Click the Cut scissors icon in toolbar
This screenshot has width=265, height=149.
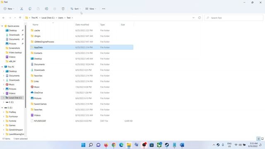[x=22, y=9]
